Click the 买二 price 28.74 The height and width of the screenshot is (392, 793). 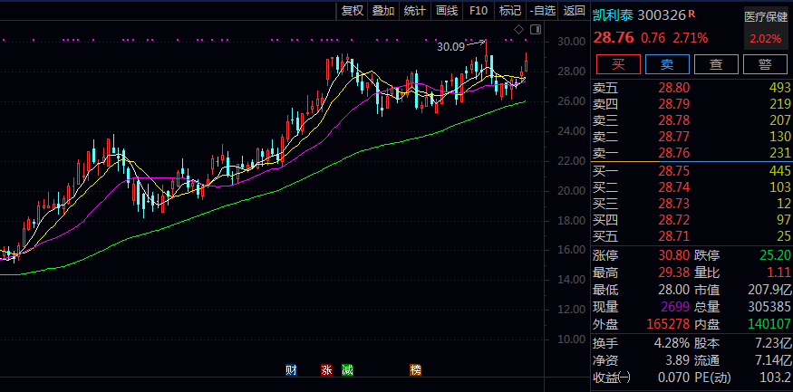point(673,187)
